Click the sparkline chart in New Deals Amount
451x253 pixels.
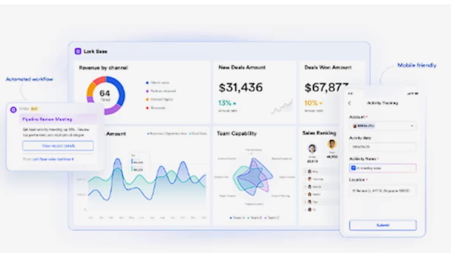[282, 107]
